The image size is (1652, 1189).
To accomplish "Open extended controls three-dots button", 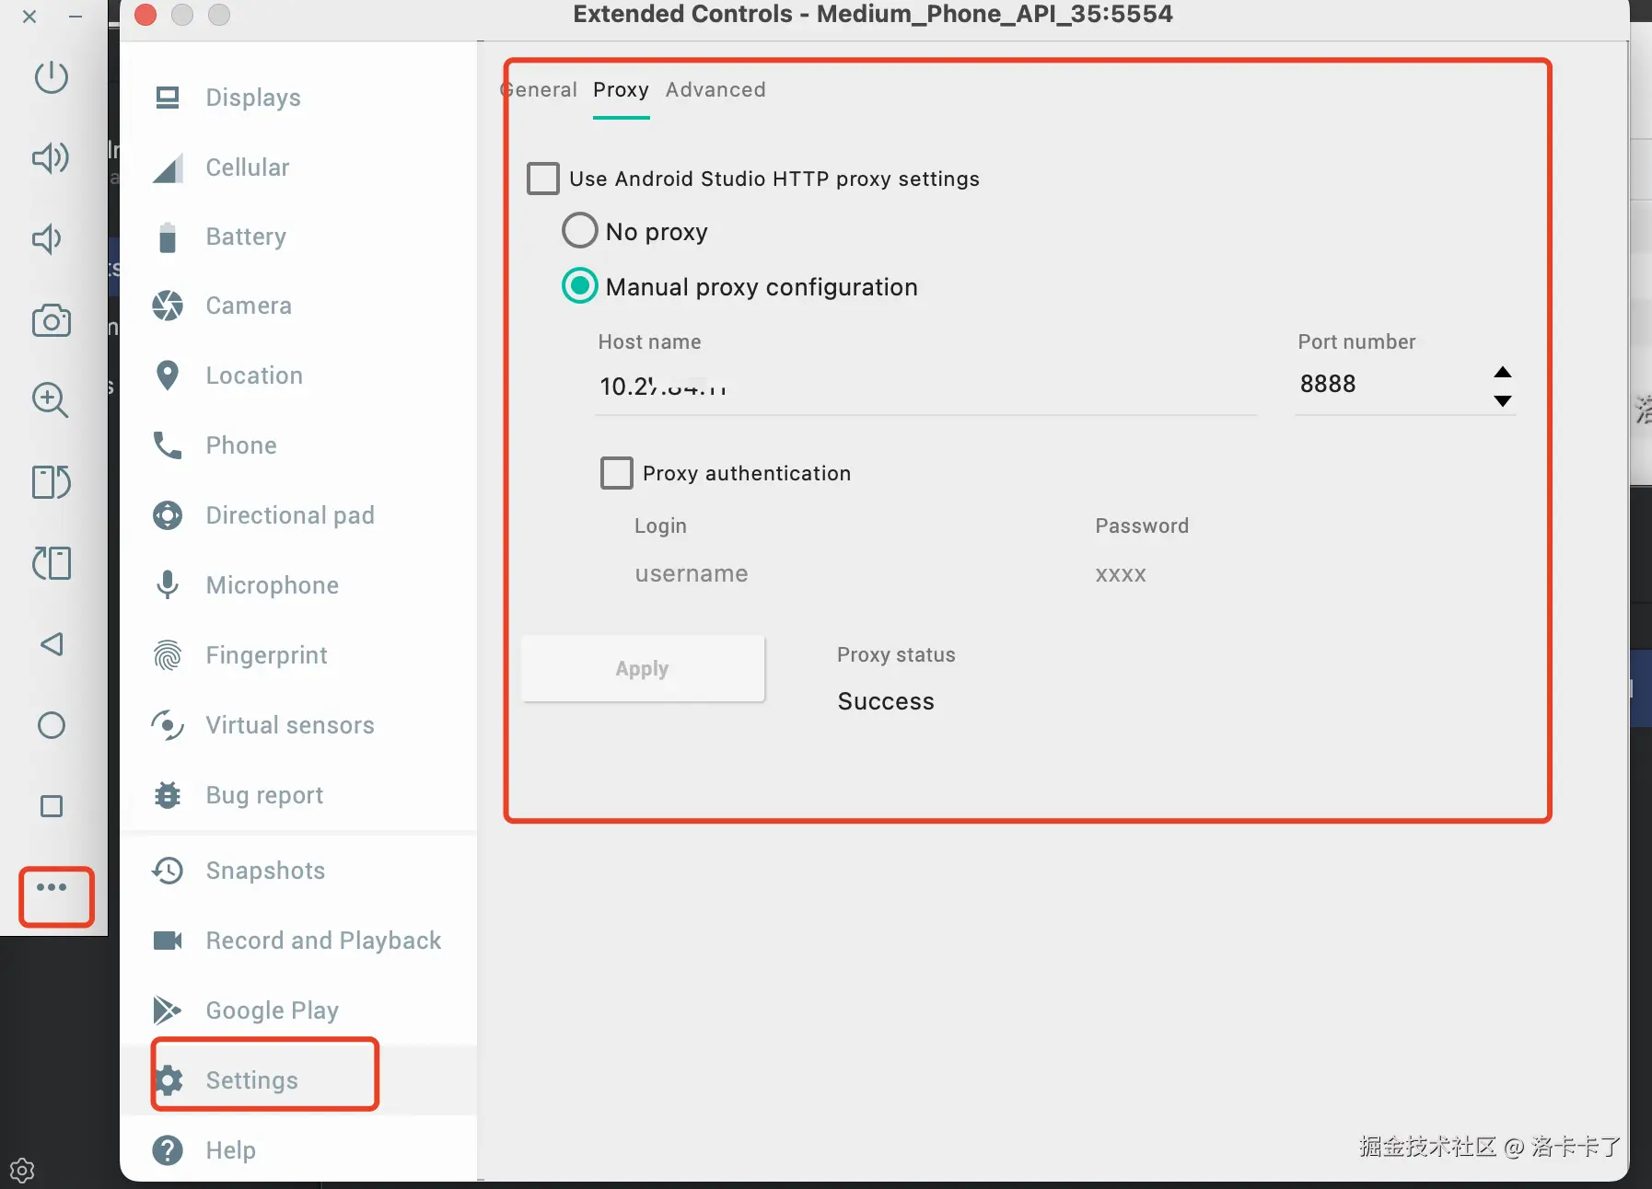I will (52, 888).
